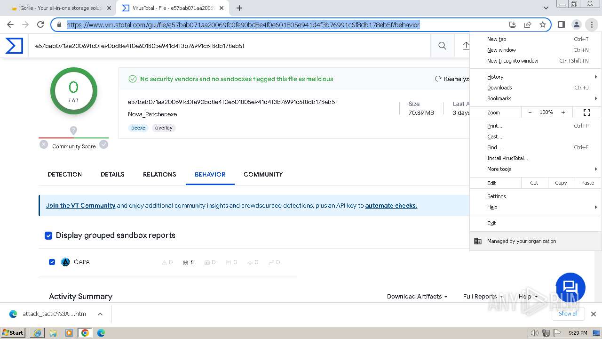
Task: Uncheck the CAPA sandbox checkbox
Action: [52, 262]
